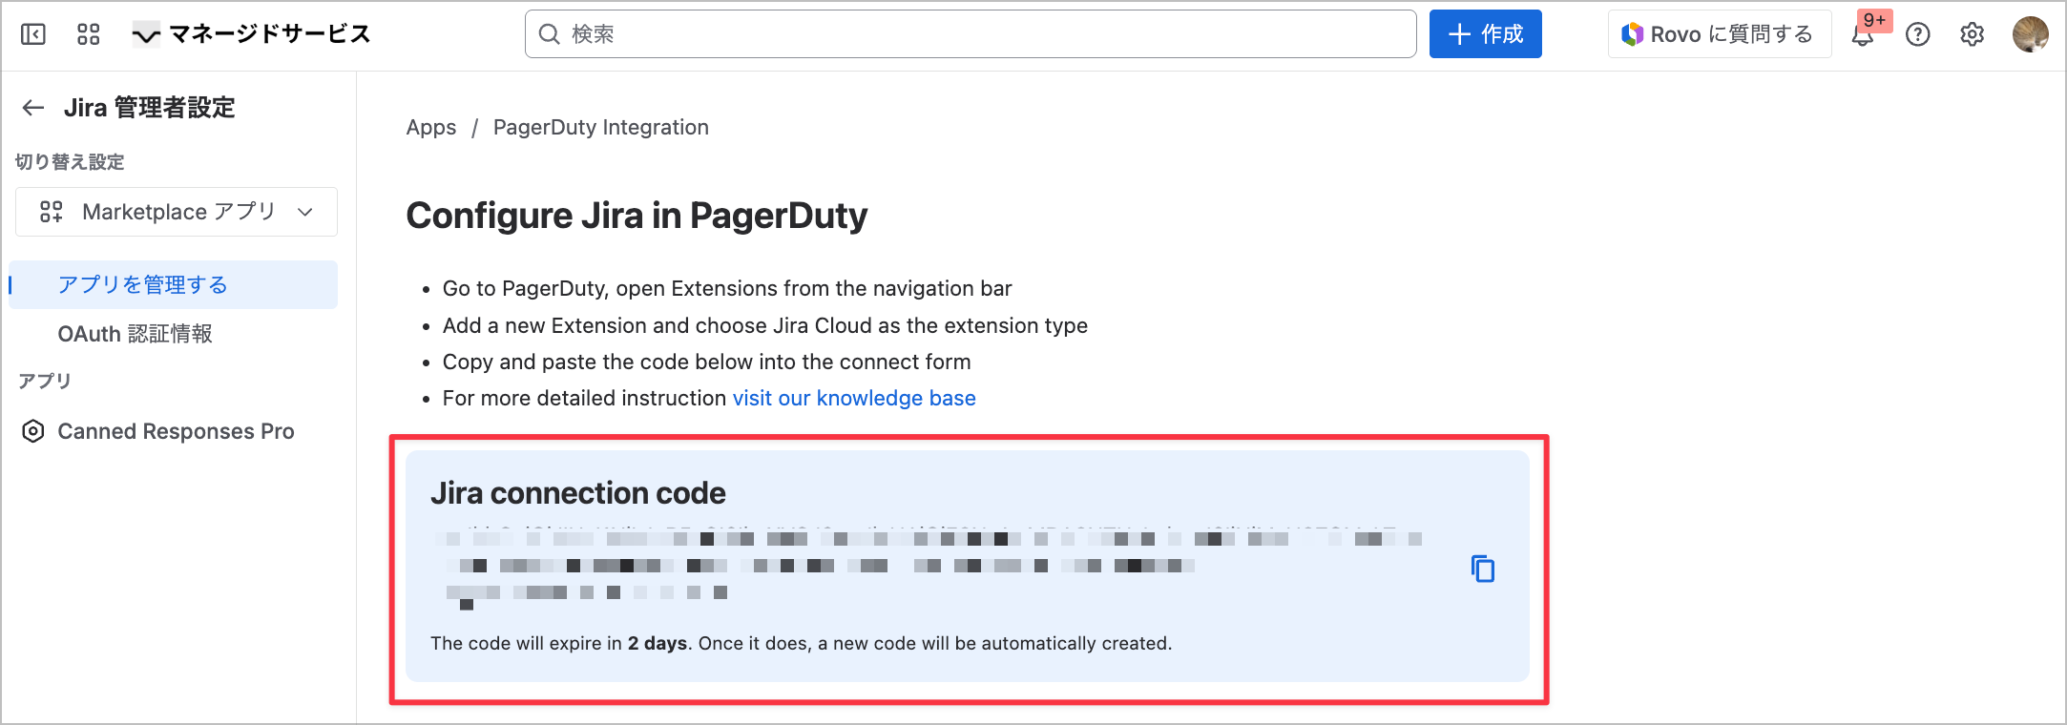Click the notifications bell icon
The height and width of the screenshot is (725, 2067).
[x=1862, y=35]
